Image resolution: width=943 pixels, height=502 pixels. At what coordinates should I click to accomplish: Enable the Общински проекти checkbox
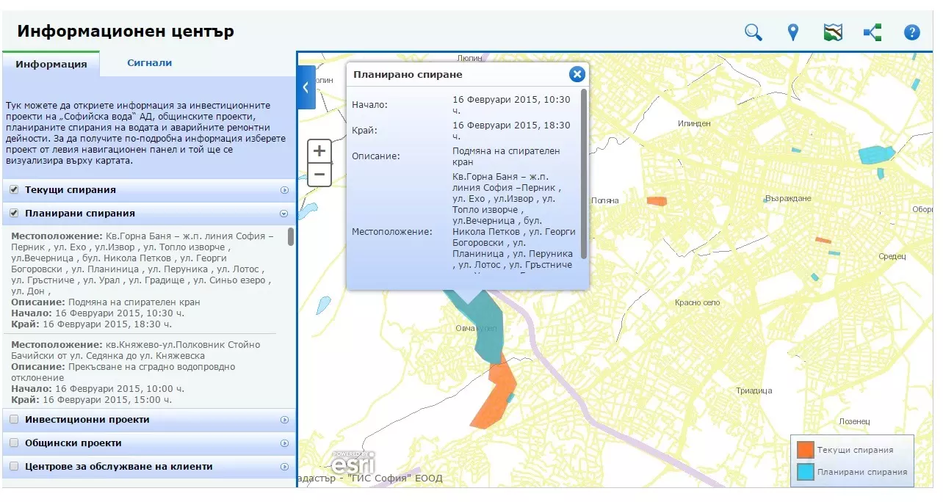point(14,443)
